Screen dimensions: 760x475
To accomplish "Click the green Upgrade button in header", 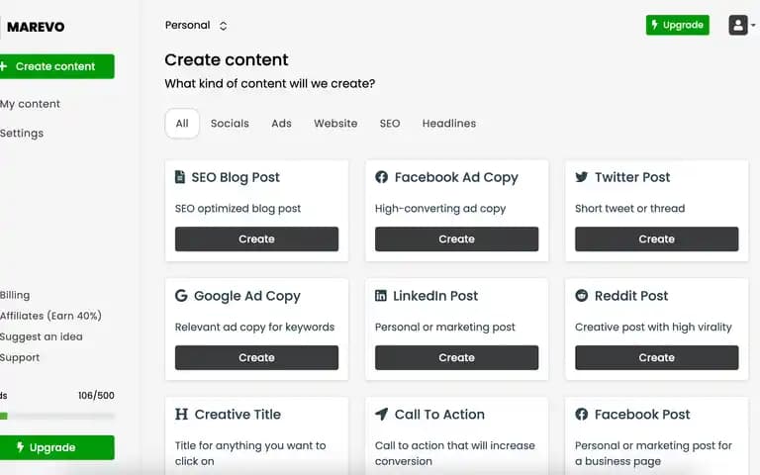I will [x=678, y=25].
